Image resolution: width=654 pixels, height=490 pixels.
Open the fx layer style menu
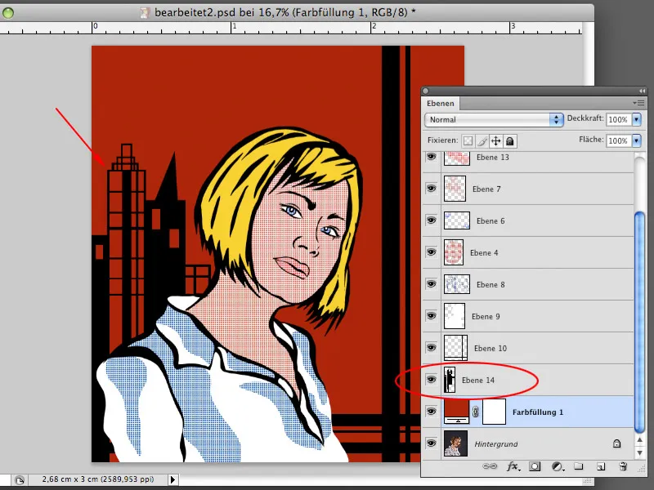tap(513, 466)
